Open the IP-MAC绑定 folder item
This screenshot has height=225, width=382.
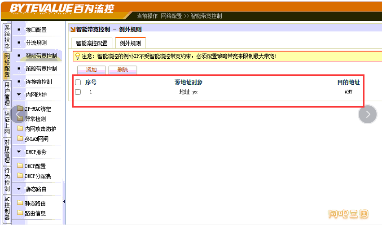click(38, 109)
